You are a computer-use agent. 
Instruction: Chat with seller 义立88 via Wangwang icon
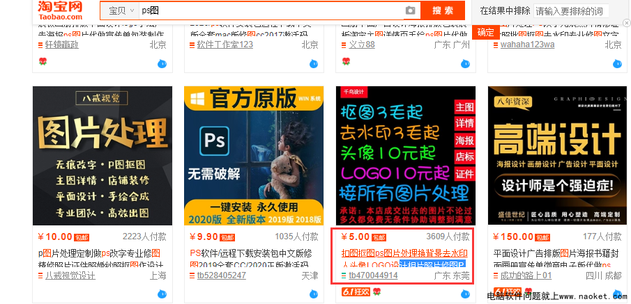point(465,63)
